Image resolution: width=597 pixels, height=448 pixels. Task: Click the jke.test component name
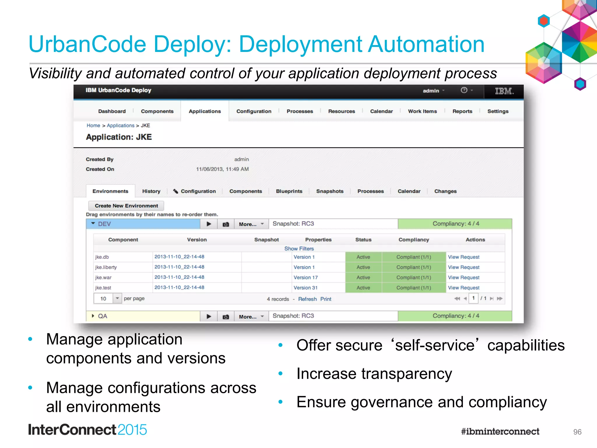(x=103, y=288)
